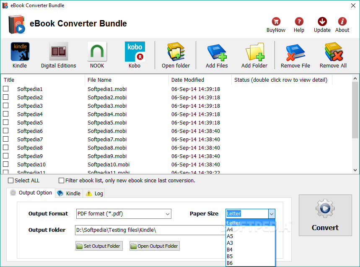Viewport: 360px width, 267px height.
Task: Check the Softpedia5 row checkbox
Action: [x=6, y=122]
